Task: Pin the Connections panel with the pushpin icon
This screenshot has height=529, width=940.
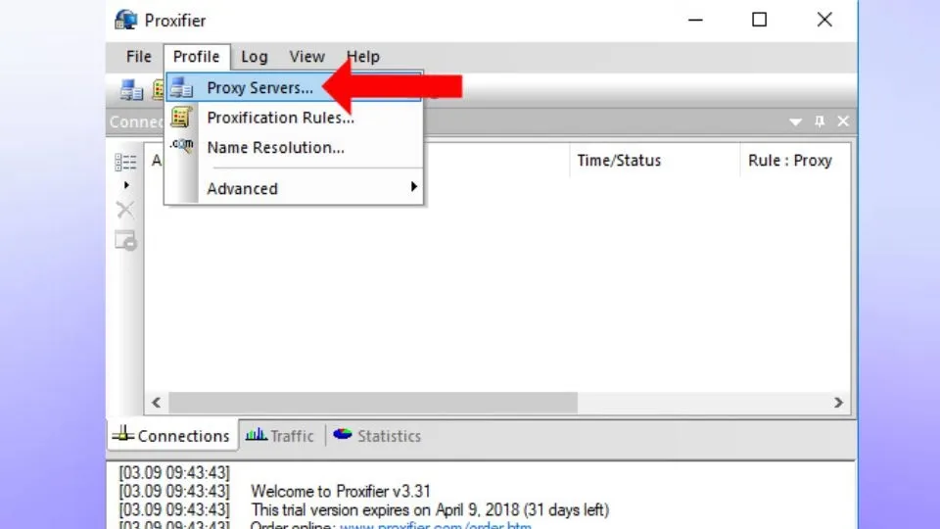Action: (x=820, y=121)
